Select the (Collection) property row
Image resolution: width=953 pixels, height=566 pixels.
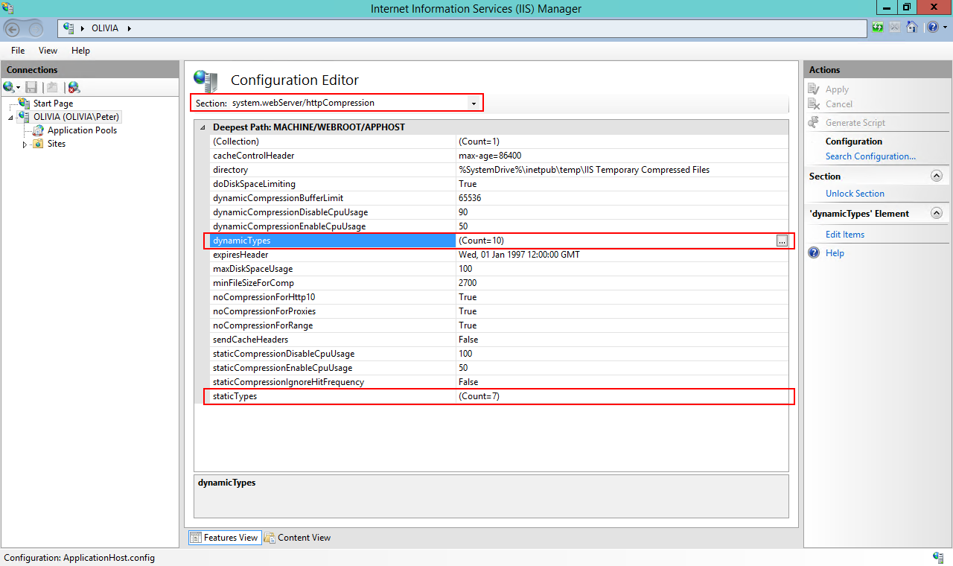(499, 141)
